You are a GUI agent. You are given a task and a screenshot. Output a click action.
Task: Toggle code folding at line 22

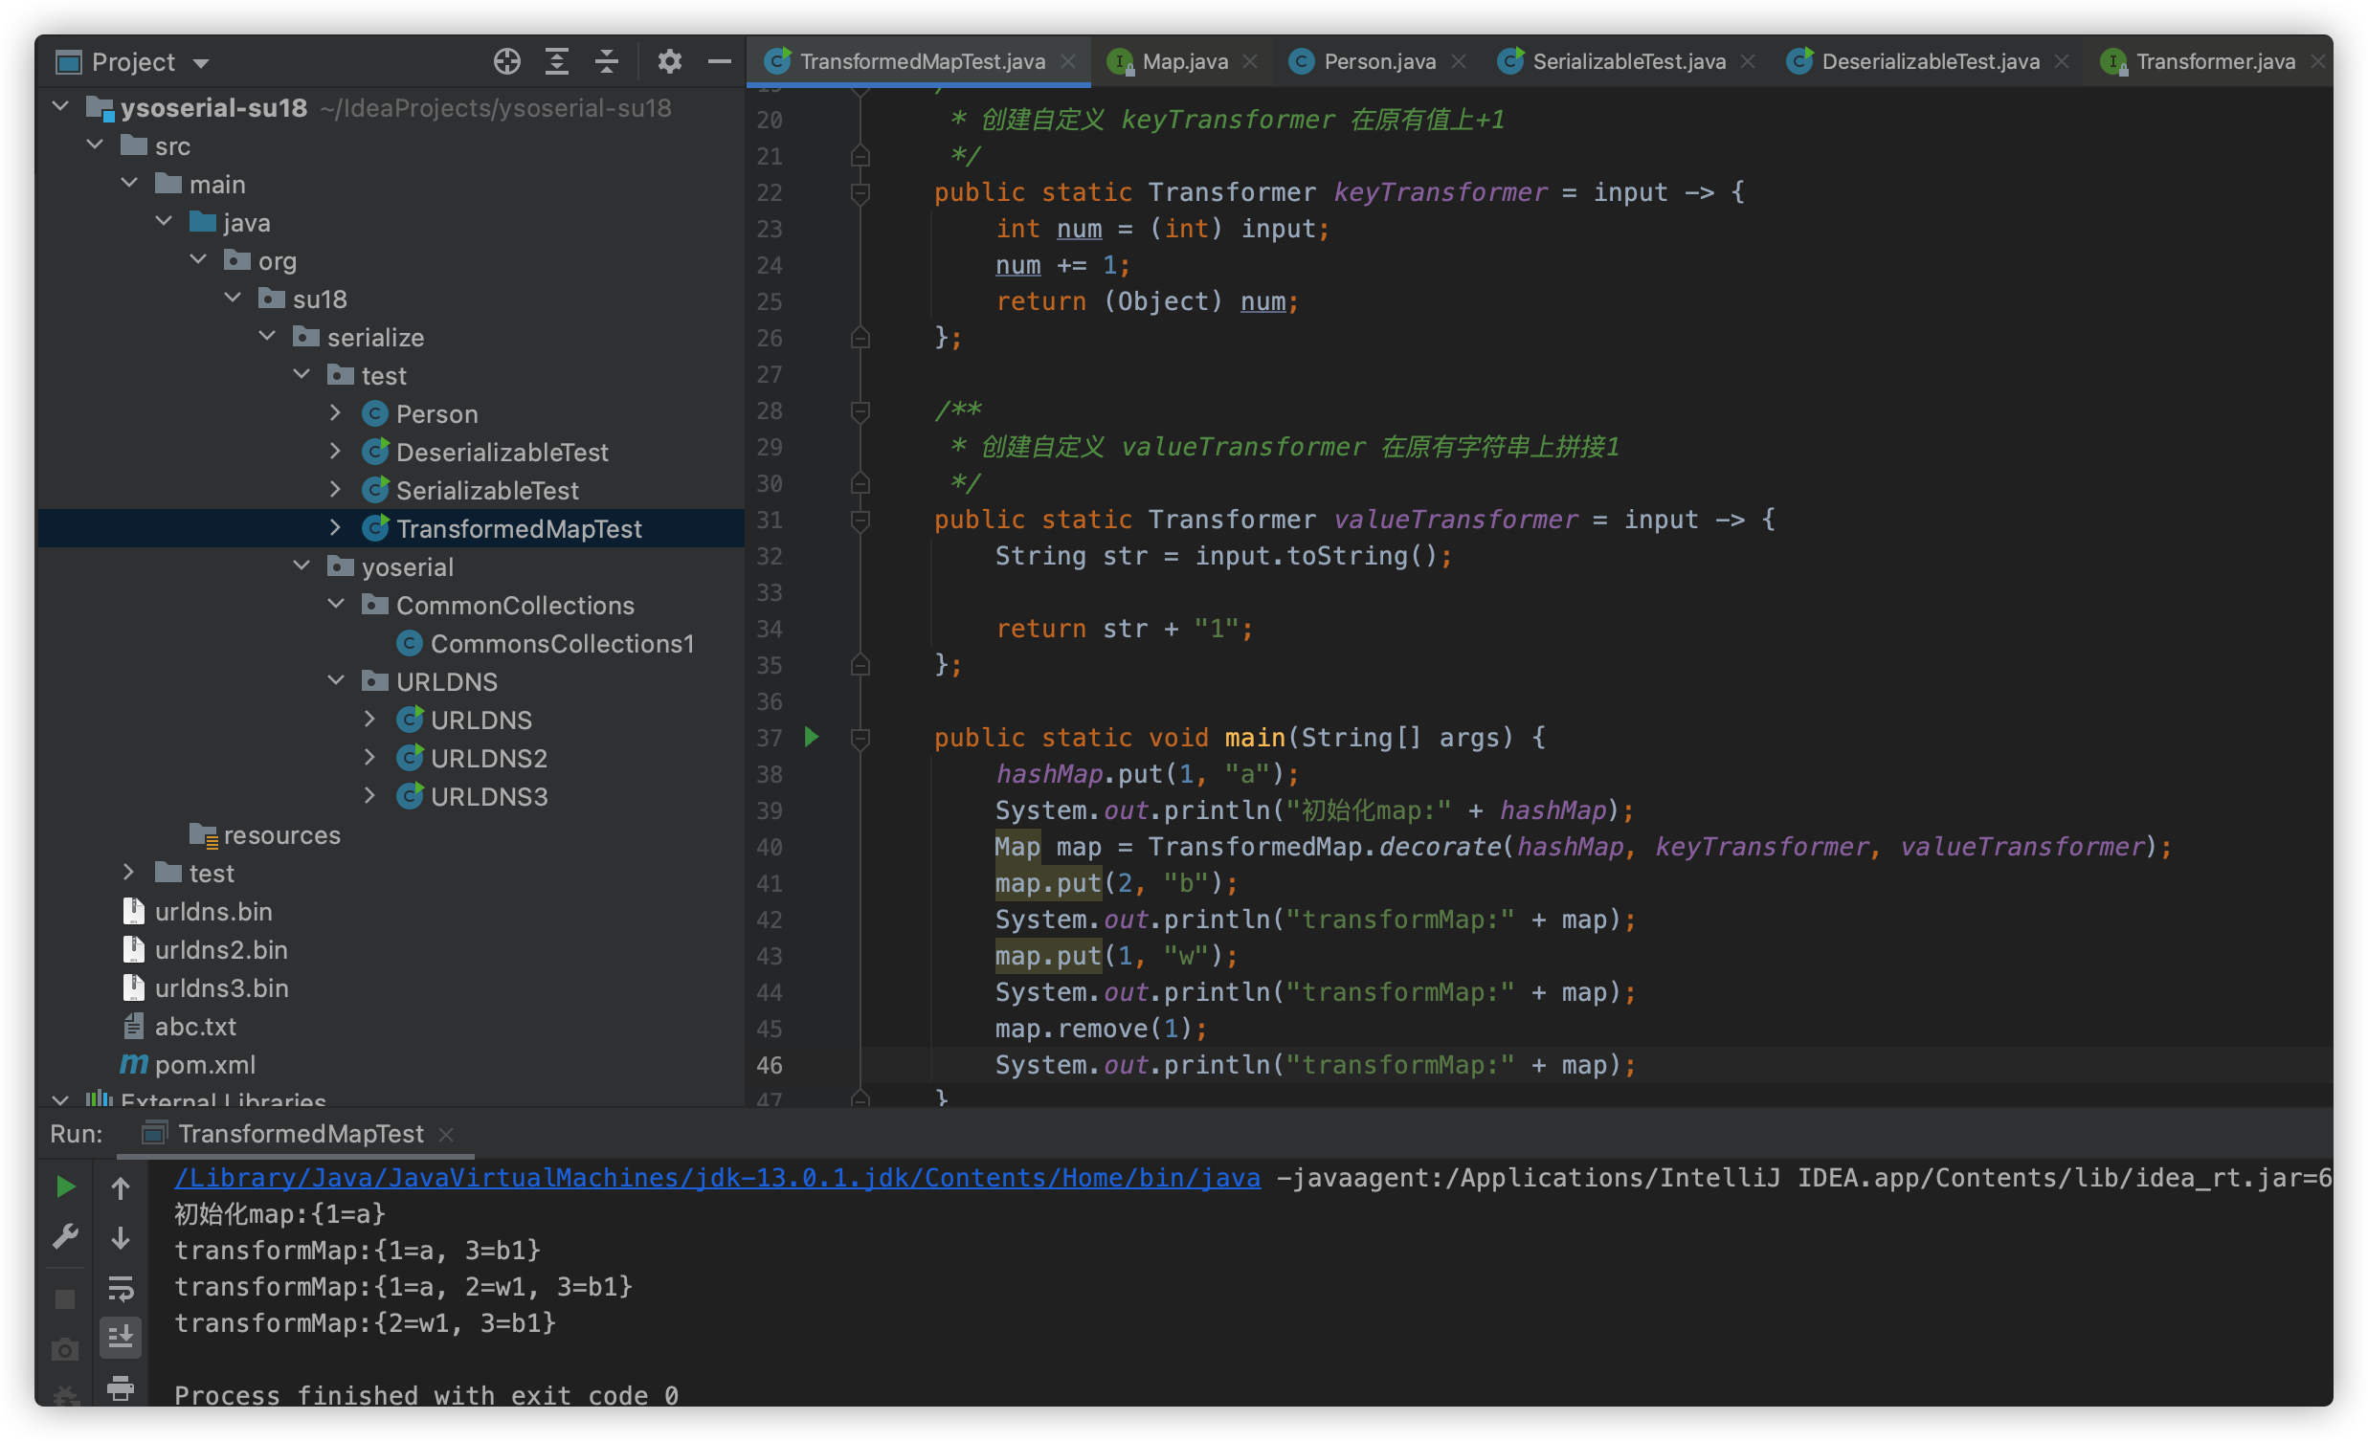pos(860,193)
